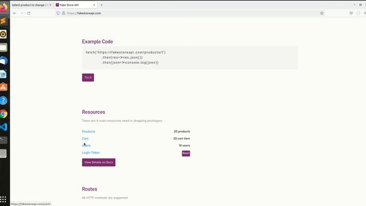Screen dimensions: 366x206
Task: Open the Files manager dock icon
Action: click(3, 47)
